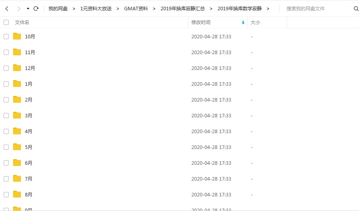Toggle the modified-time sort arrow
359x211 pixels.
click(x=243, y=23)
